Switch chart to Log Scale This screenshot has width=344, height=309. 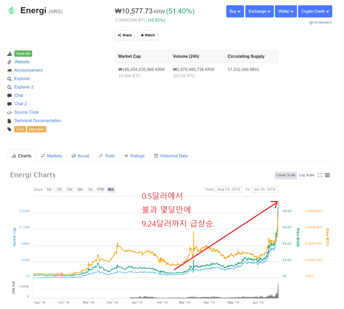click(306, 175)
